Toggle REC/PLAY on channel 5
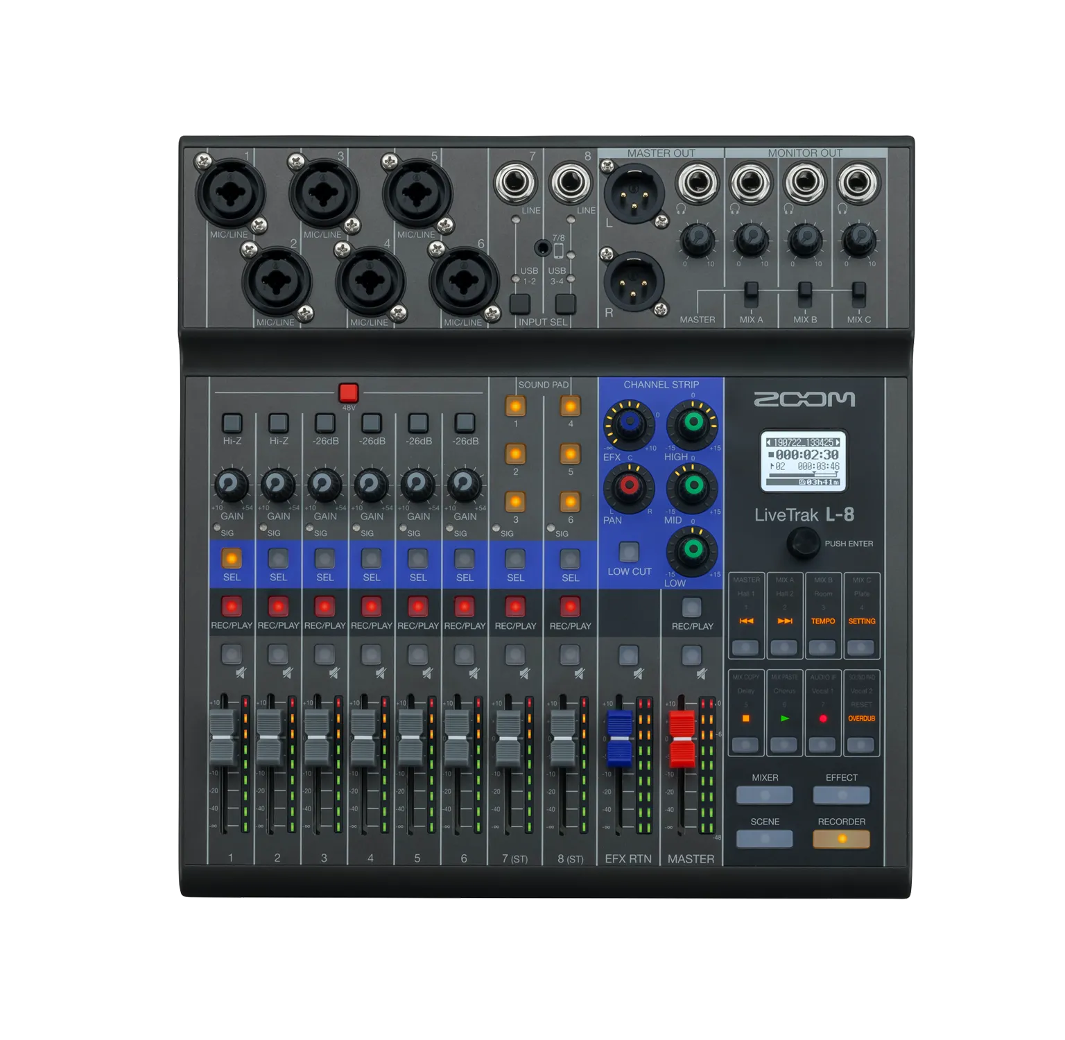This screenshot has width=1065, height=1040. pos(417,606)
